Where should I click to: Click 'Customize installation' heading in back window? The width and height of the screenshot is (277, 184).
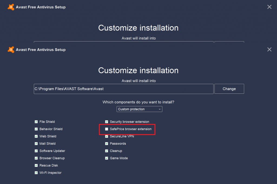(x=138, y=28)
